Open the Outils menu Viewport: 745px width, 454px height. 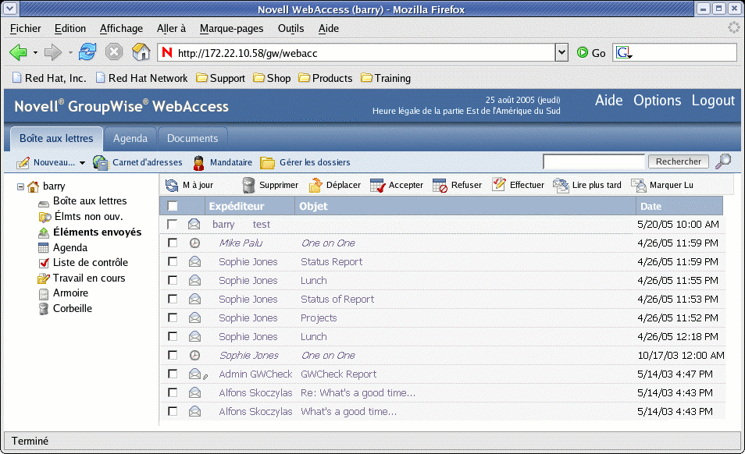pos(291,28)
